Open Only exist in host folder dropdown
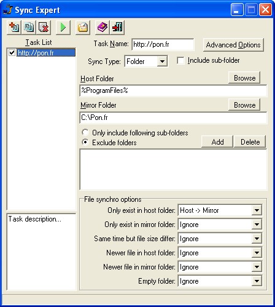275x307 pixels. pyautogui.click(x=257, y=210)
